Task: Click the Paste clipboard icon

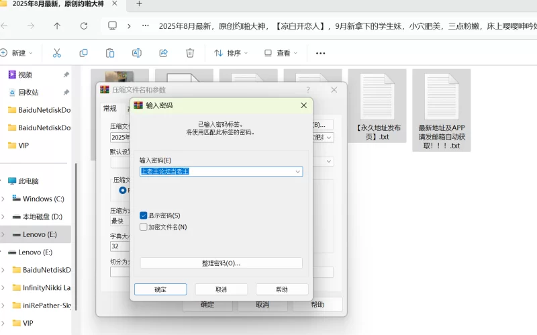Action: click(110, 53)
